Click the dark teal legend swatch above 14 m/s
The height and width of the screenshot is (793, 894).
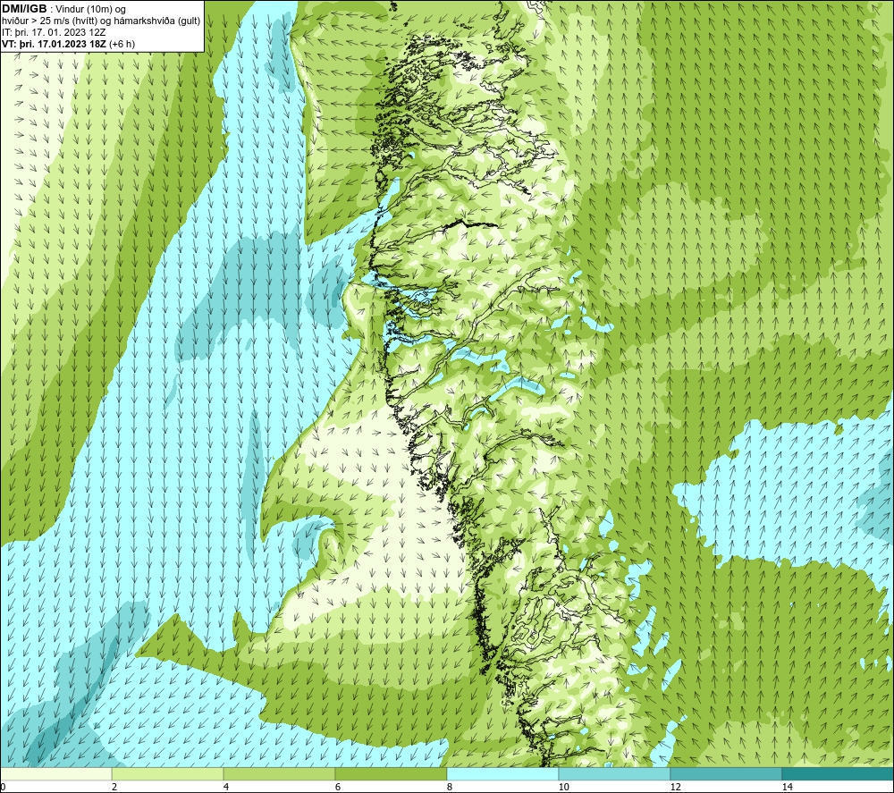(x=839, y=773)
